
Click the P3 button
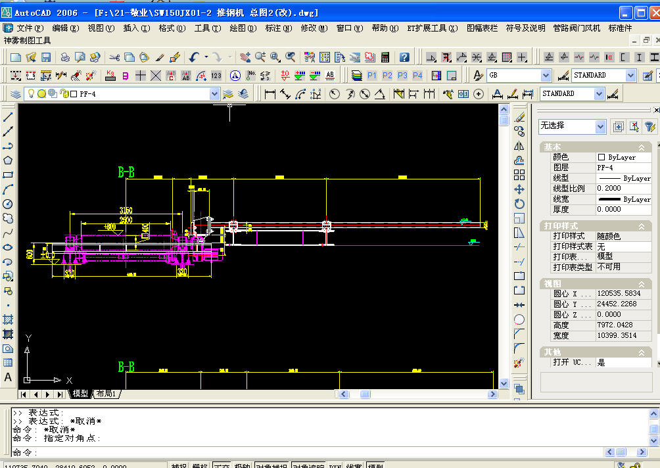tap(402, 76)
